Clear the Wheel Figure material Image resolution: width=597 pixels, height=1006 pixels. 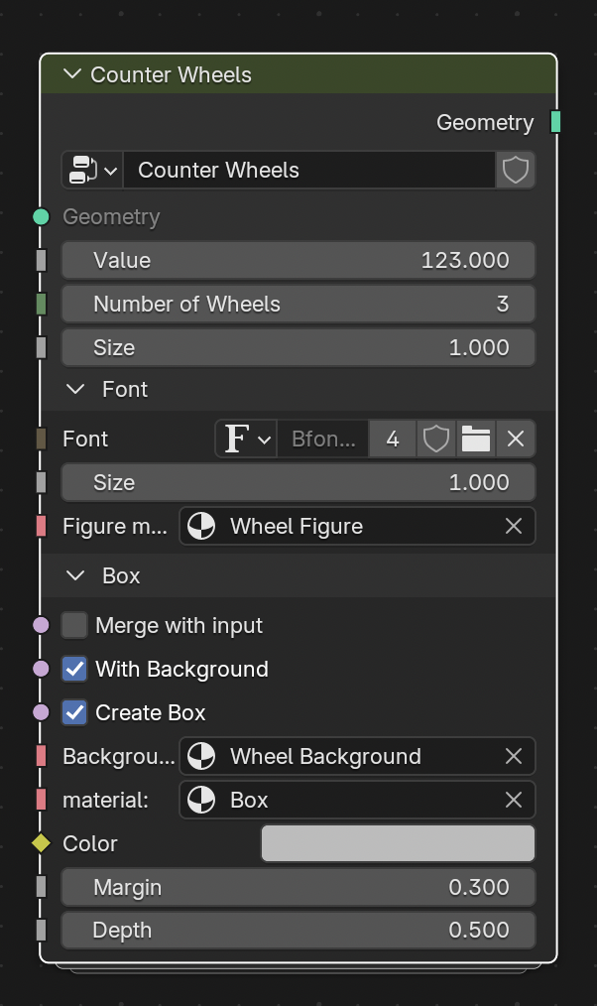point(514,526)
